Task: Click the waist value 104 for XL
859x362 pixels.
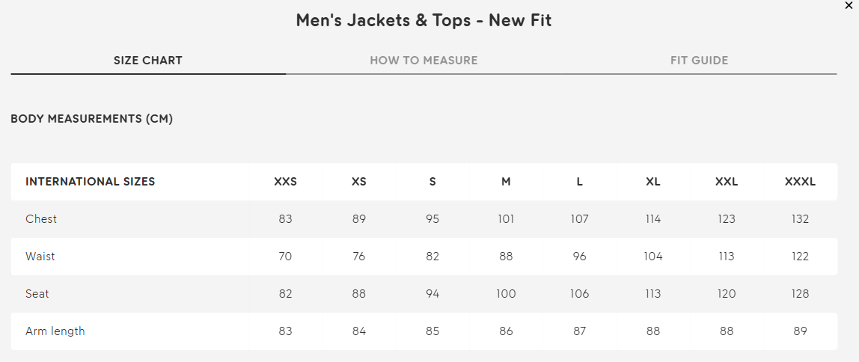Action: click(x=653, y=257)
